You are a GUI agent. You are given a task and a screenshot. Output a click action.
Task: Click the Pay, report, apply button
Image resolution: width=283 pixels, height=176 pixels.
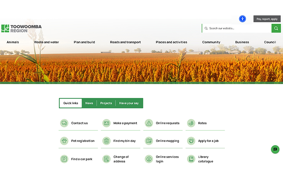[267, 19]
